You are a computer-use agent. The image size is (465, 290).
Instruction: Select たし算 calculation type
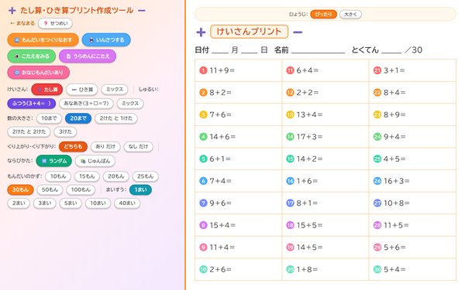[x=47, y=90]
